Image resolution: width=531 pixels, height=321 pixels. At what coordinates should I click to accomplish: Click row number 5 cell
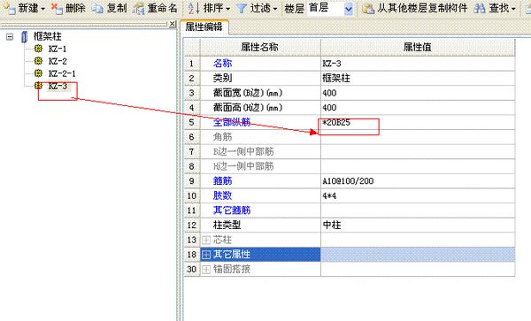192,122
